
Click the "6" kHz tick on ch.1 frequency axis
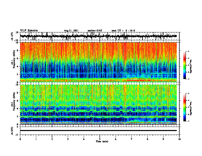(18, 58)
